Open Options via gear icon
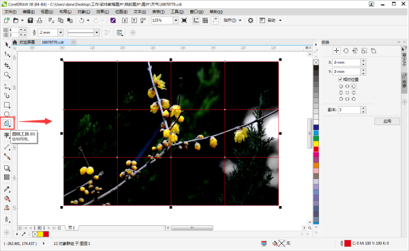 coord(250,20)
